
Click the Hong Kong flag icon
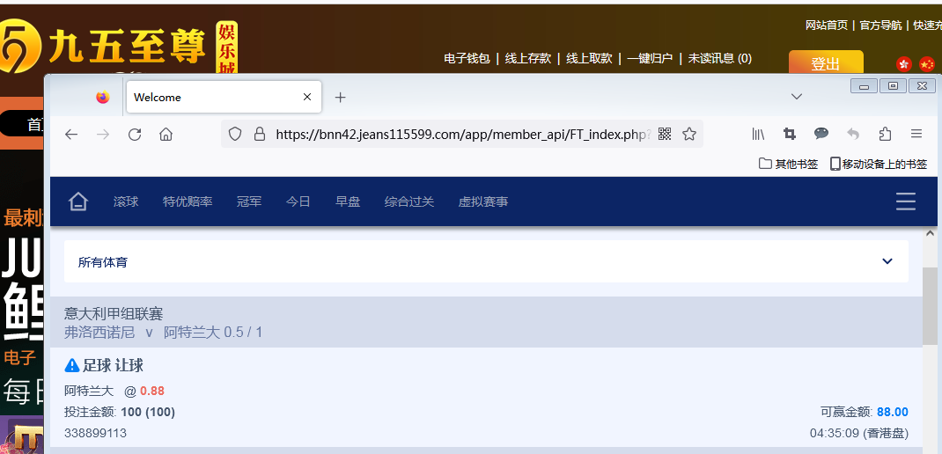tap(904, 63)
